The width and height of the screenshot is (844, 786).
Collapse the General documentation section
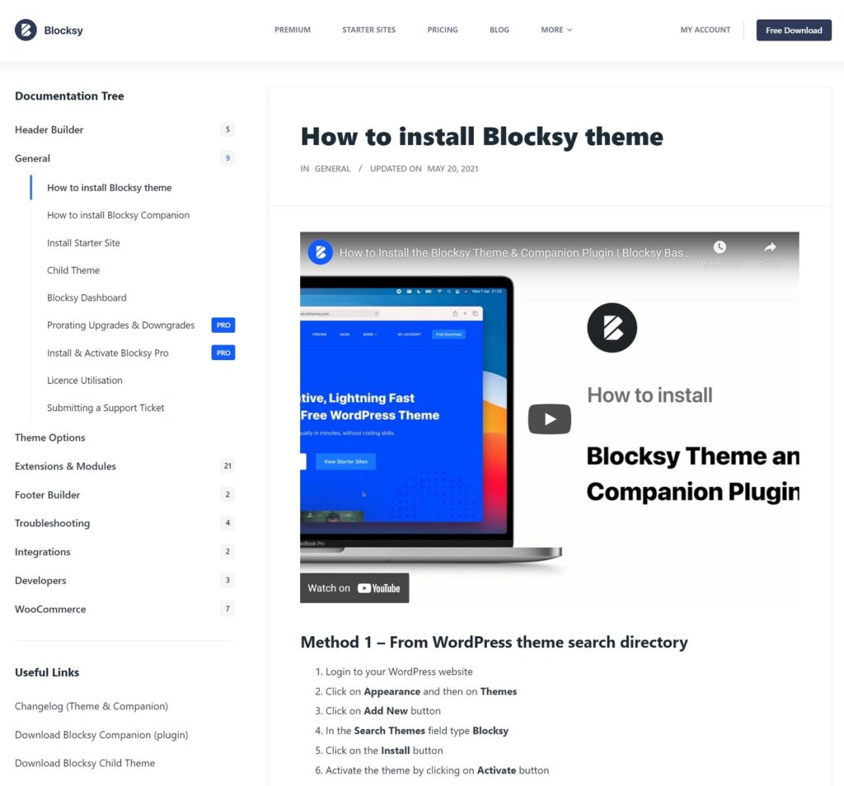click(x=32, y=158)
